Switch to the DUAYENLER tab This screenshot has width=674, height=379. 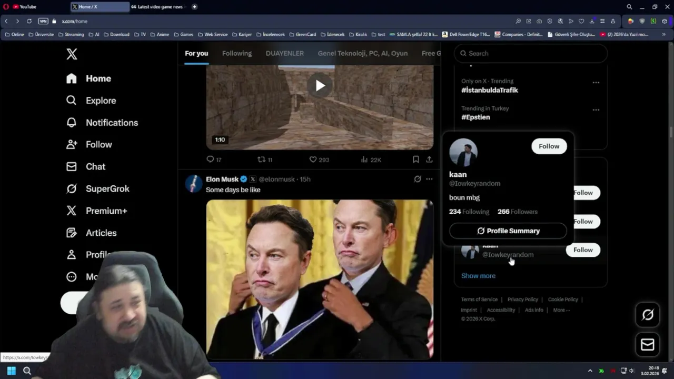click(285, 53)
